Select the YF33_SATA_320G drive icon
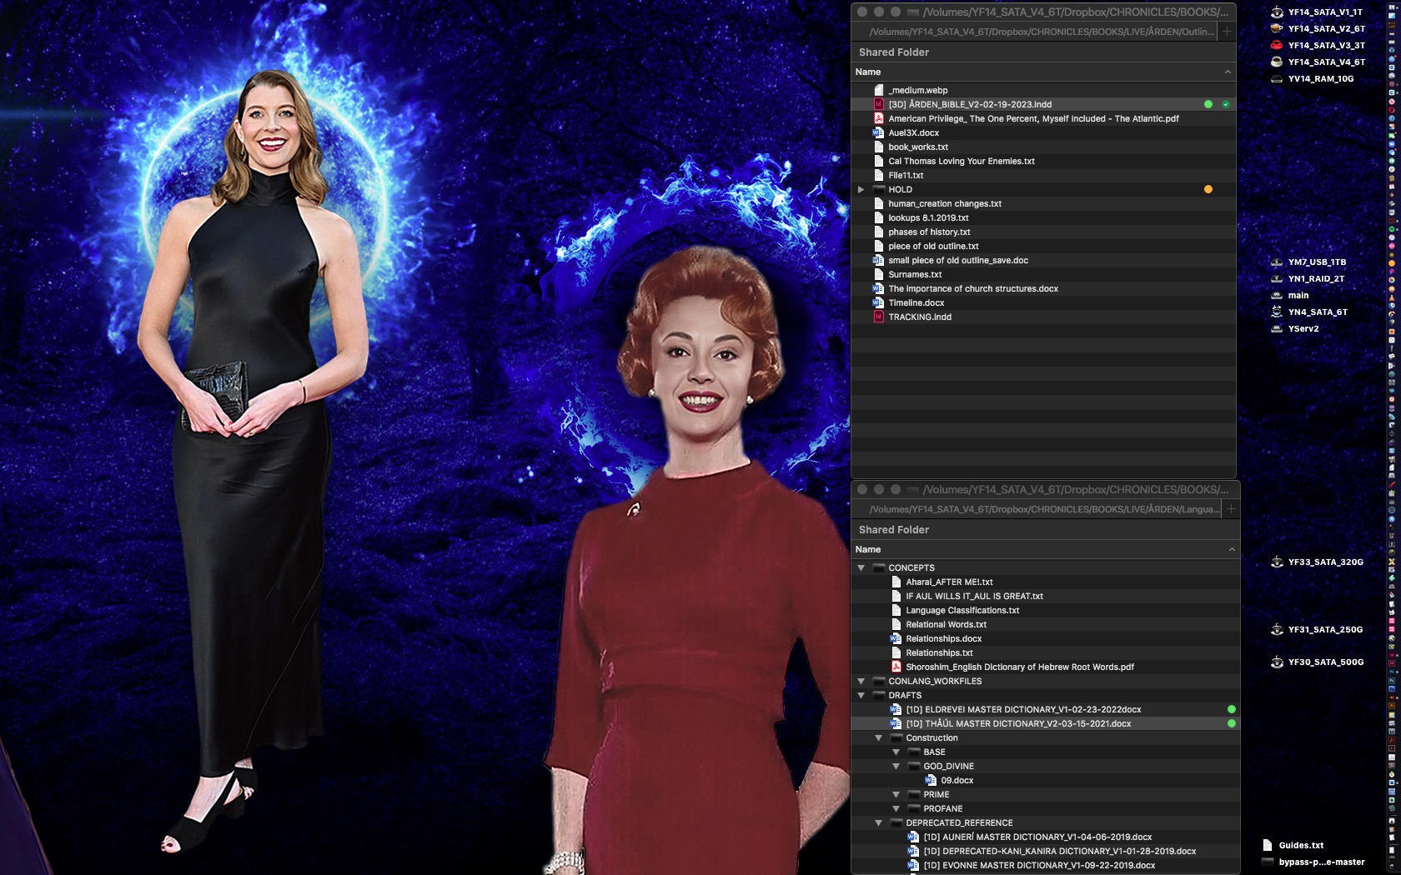Image resolution: width=1401 pixels, height=875 pixels. 1277,562
